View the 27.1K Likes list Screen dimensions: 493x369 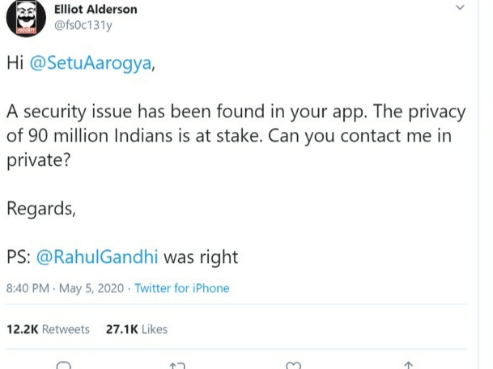[x=136, y=329]
